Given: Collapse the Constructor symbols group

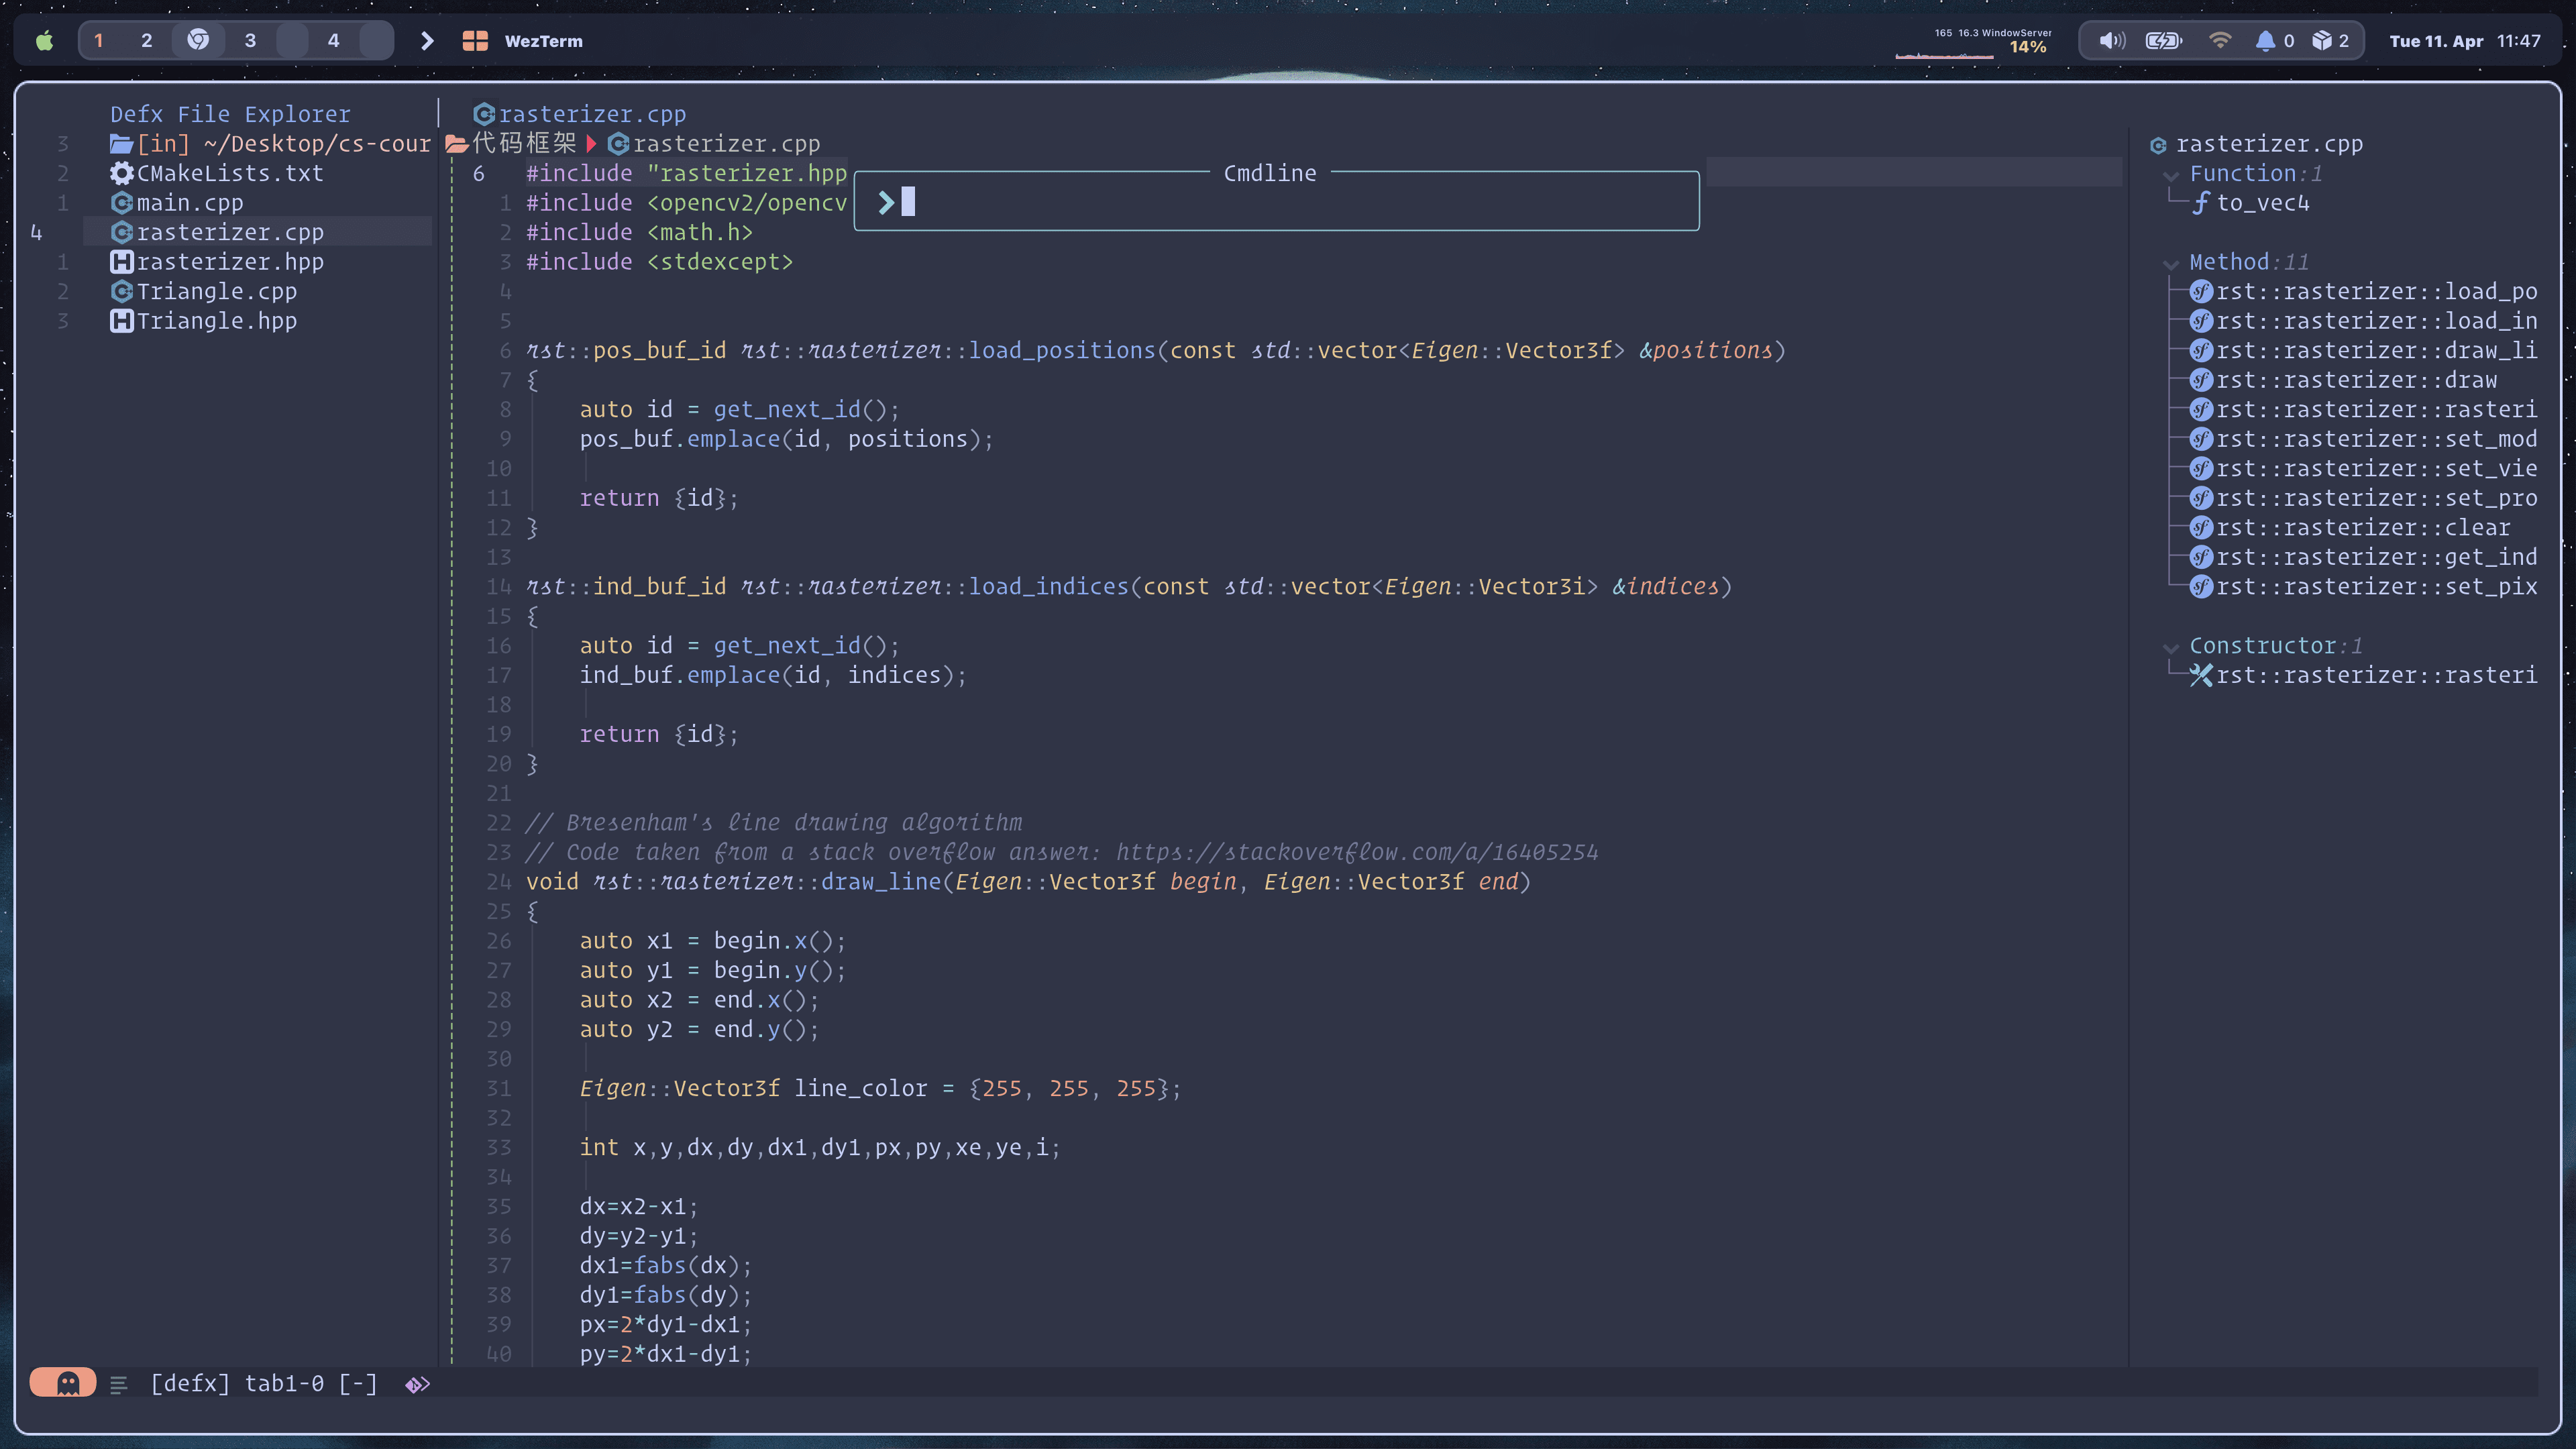Looking at the screenshot, I should 2171,647.
